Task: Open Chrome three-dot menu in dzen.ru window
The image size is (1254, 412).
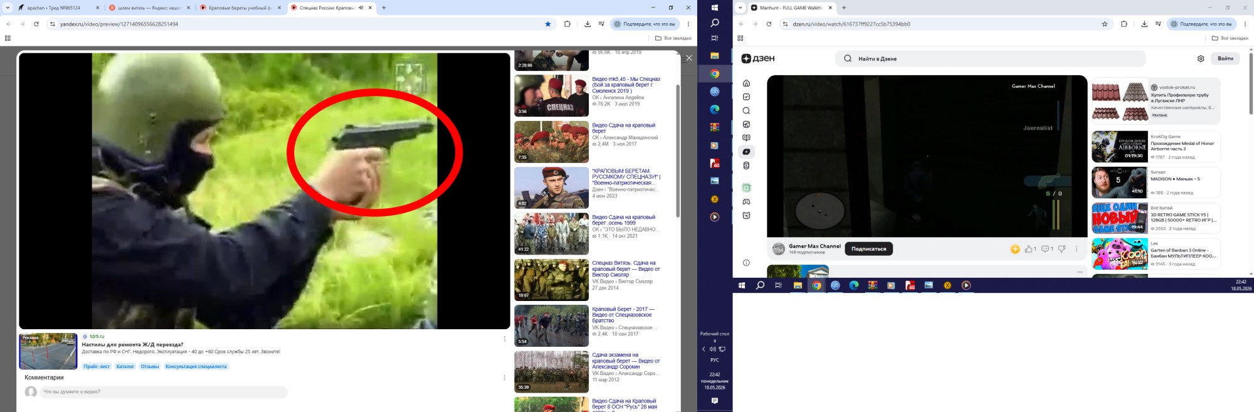Action: 1245,24
